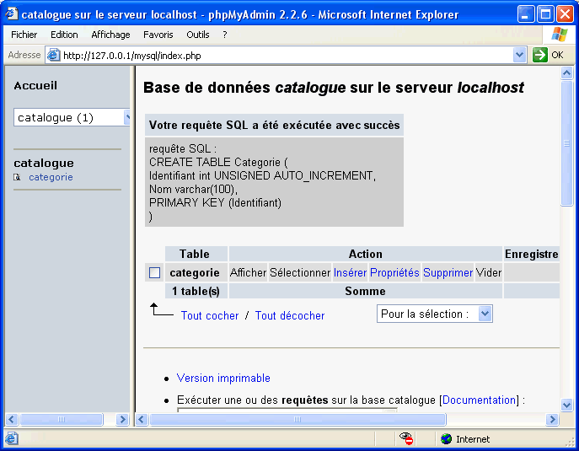Open Propriétés of the categorie table

394,272
